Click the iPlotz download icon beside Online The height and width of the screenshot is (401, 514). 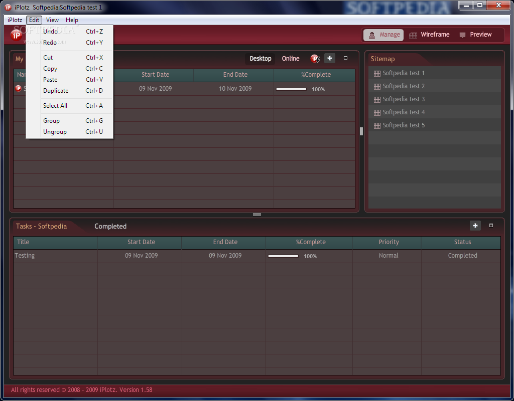tap(315, 59)
